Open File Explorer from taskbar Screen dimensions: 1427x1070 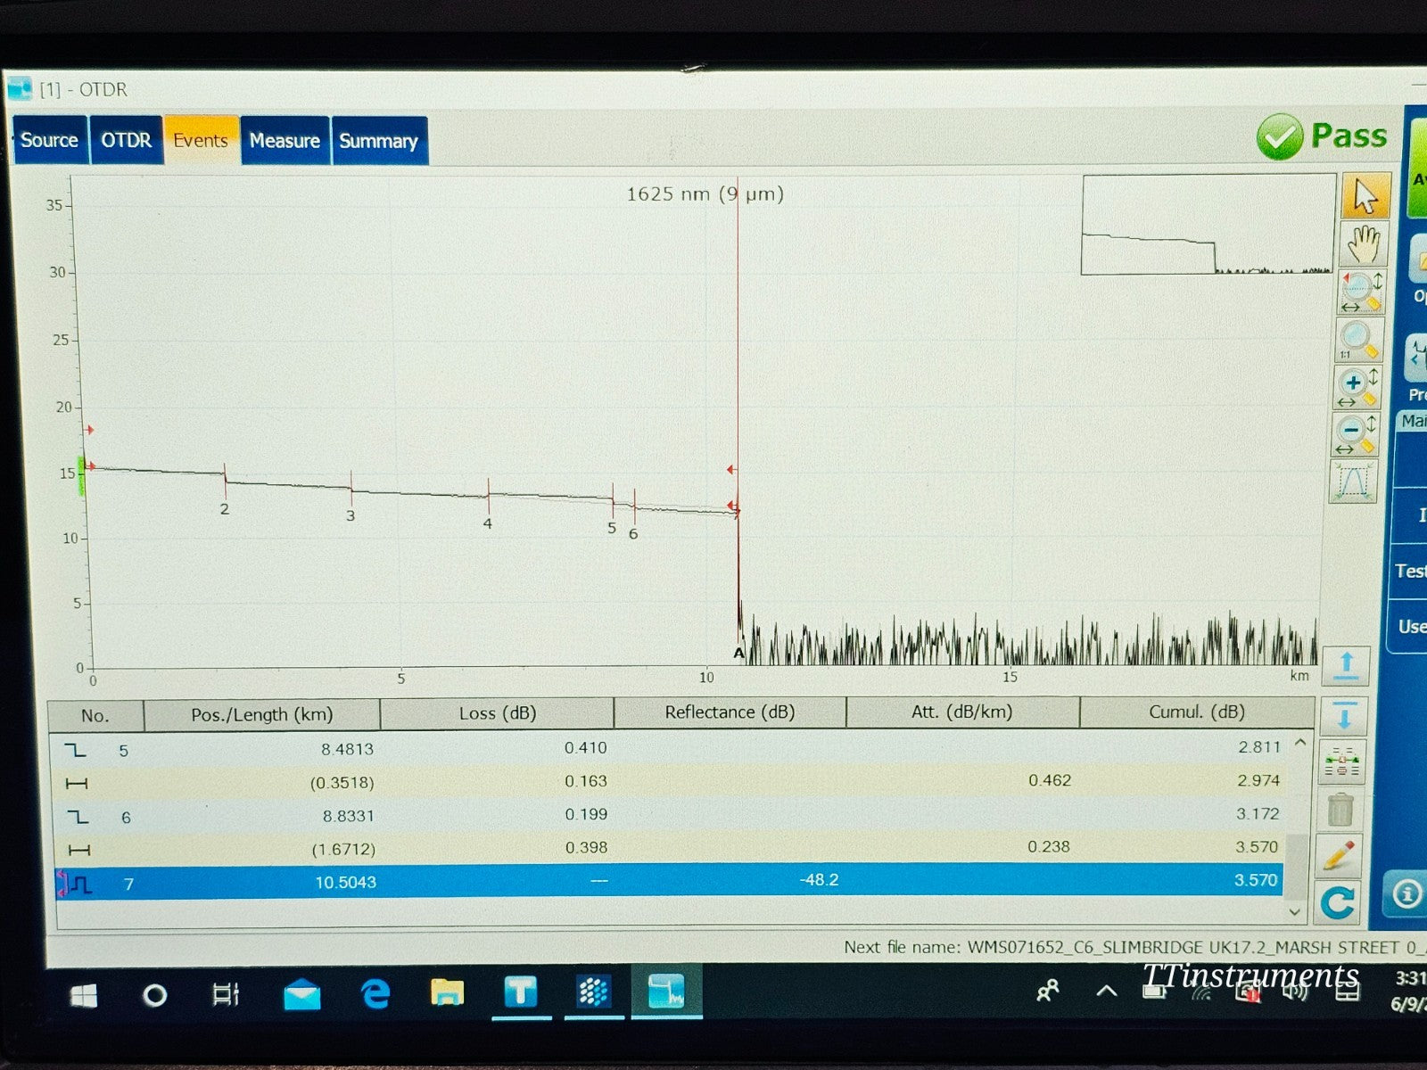click(x=447, y=992)
